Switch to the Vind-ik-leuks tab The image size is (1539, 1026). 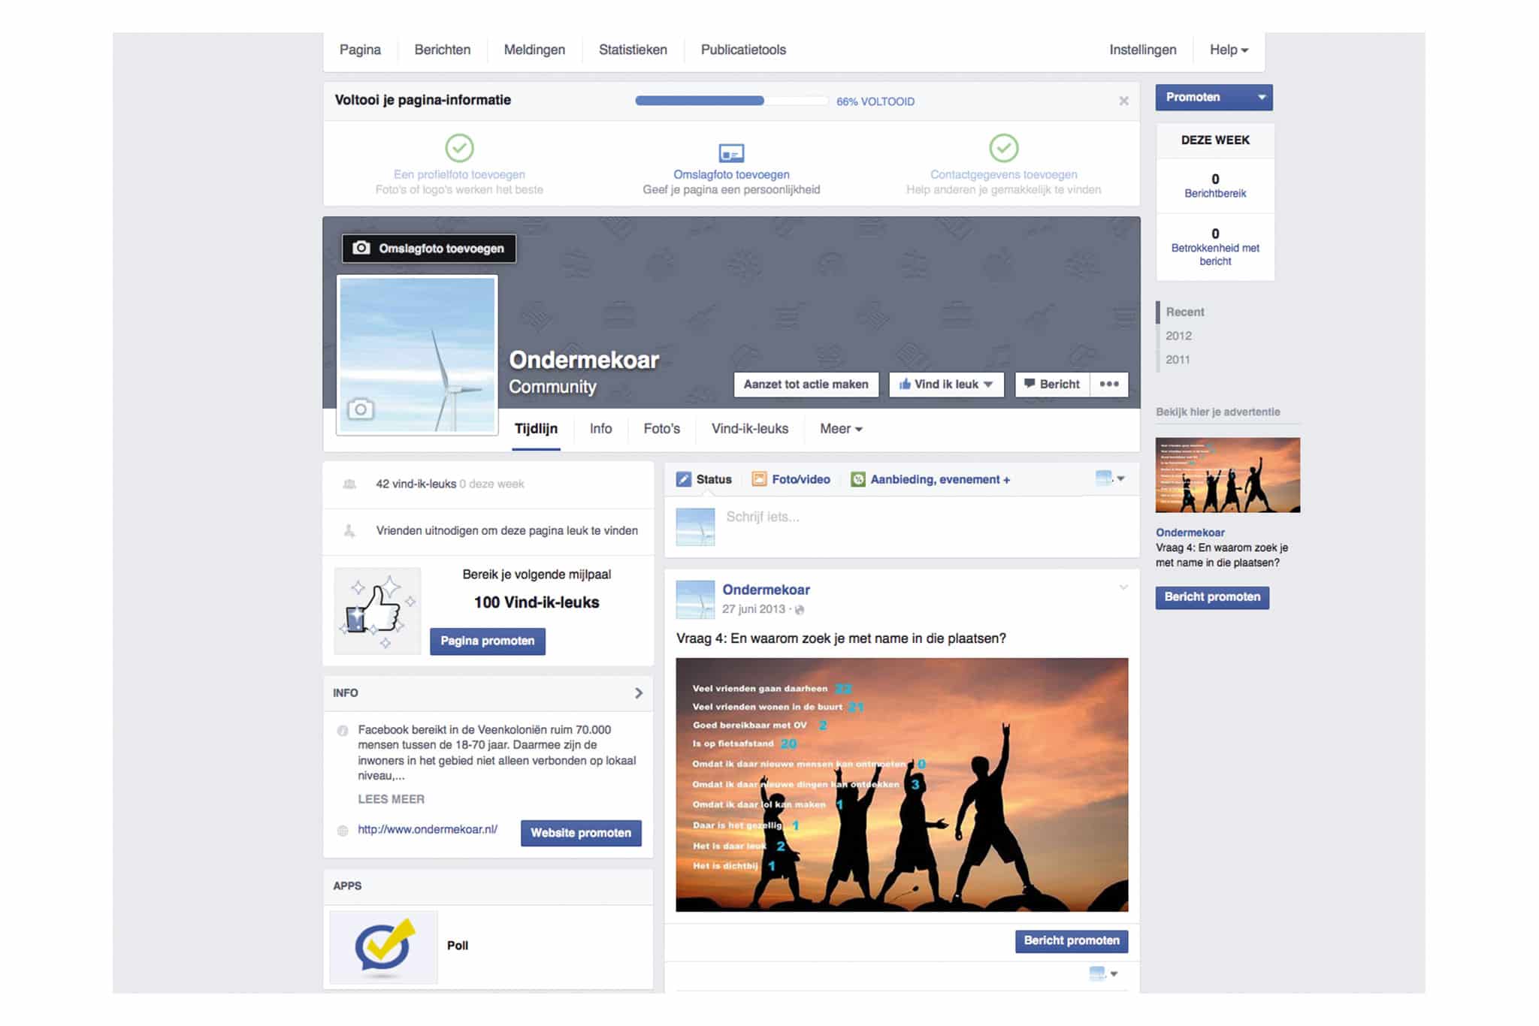(x=750, y=429)
